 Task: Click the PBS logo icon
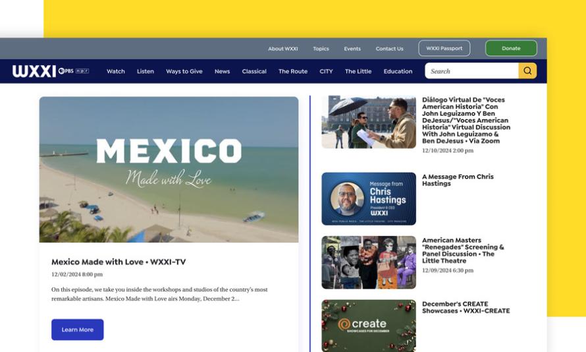tap(66, 71)
